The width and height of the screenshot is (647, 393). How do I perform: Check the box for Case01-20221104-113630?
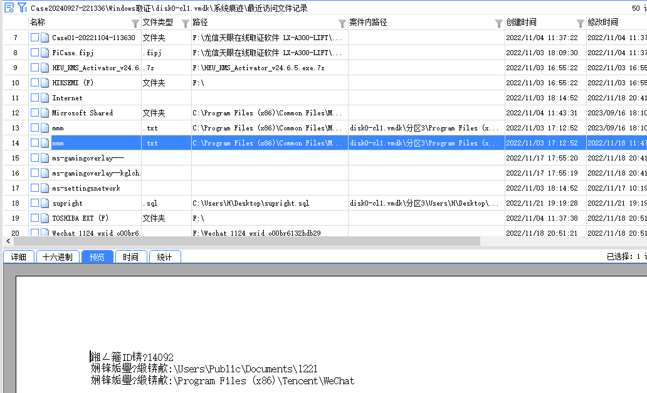[x=34, y=38]
